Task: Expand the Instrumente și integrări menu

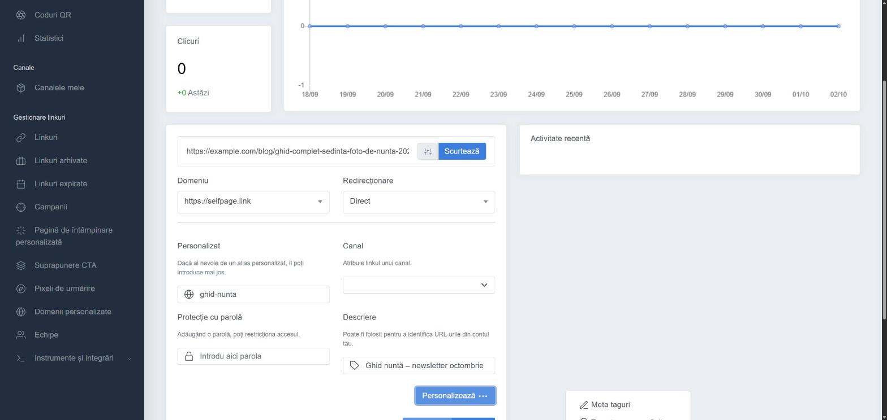Action: pos(74,358)
